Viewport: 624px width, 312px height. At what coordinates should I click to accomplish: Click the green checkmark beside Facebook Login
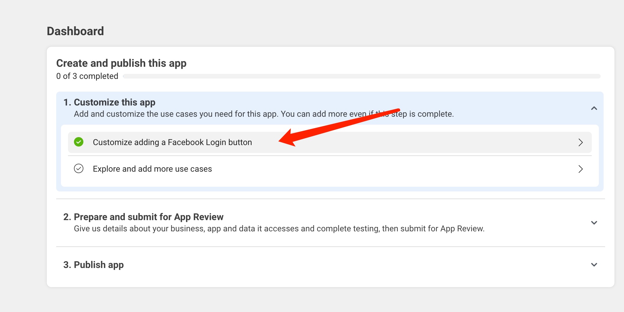pos(79,142)
